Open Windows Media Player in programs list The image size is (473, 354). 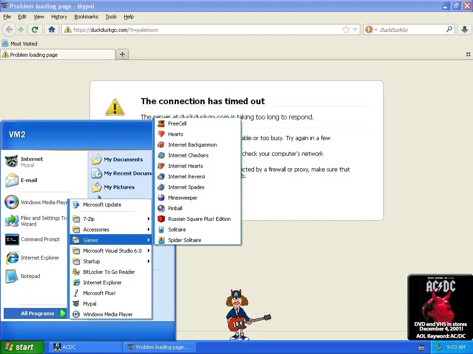tap(111, 314)
